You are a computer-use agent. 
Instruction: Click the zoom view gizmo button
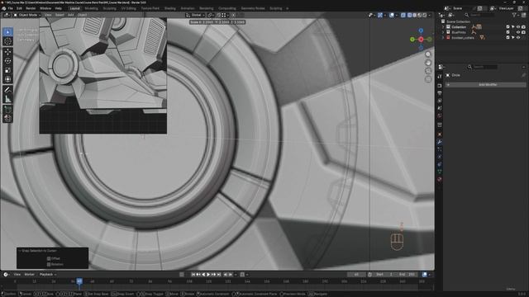[428, 54]
